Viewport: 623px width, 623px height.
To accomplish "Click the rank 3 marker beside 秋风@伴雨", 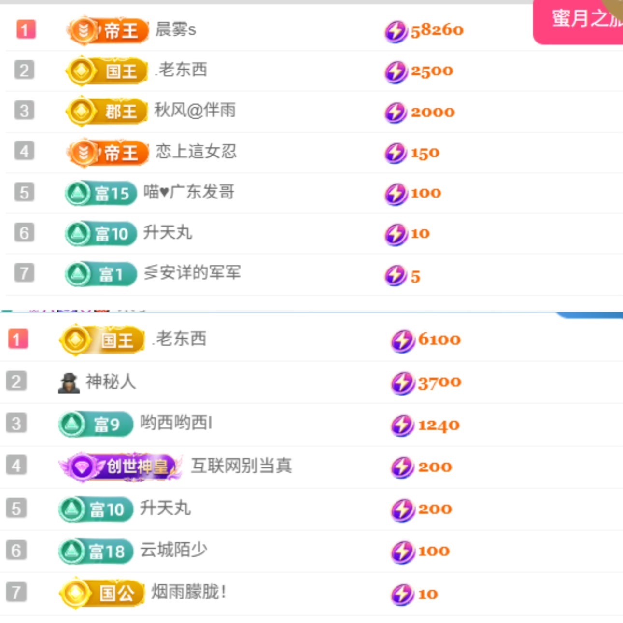I will pyautogui.click(x=24, y=111).
